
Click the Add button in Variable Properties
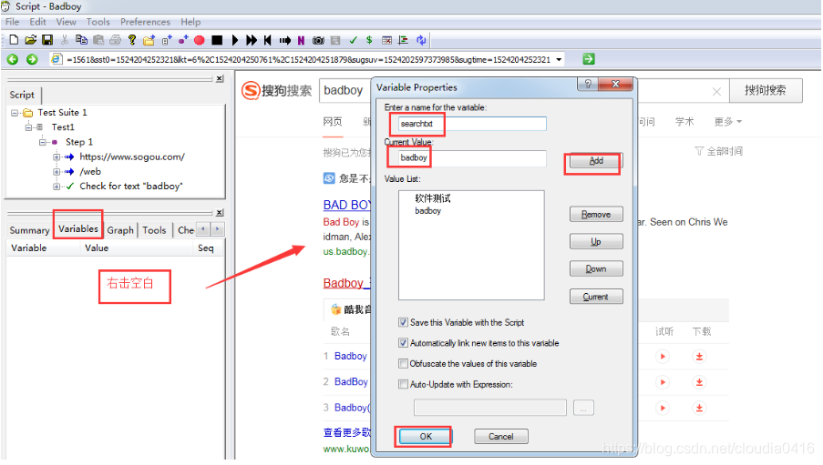[x=596, y=160]
